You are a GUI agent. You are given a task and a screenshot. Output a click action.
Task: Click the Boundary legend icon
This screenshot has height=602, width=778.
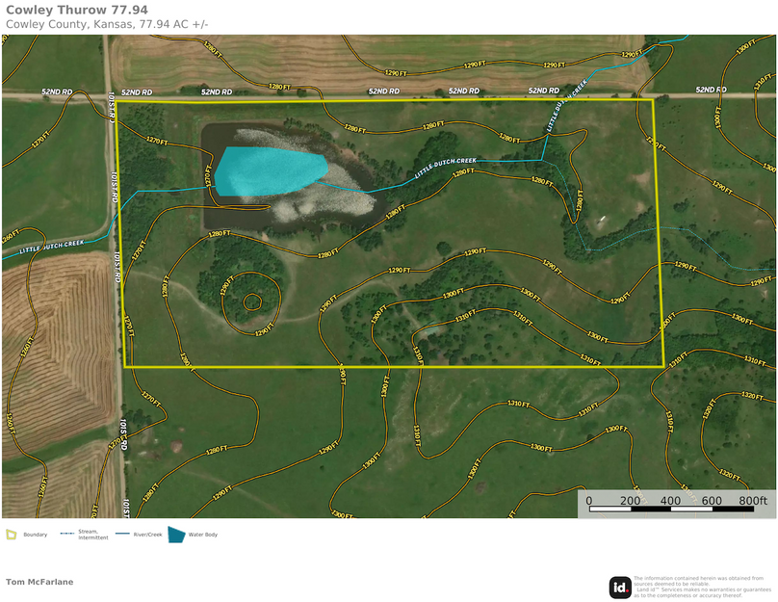pos(11,535)
